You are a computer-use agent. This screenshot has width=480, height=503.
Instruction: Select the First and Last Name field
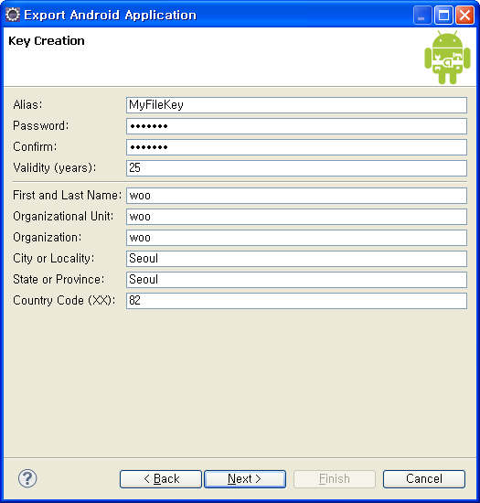[296, 196]
